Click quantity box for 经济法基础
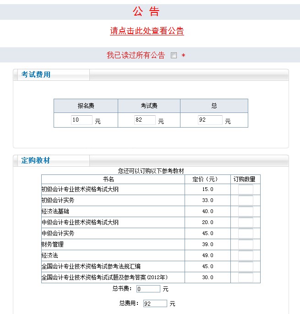The width and height of the screenshot is (300, 314). click(x=245, y=212)
